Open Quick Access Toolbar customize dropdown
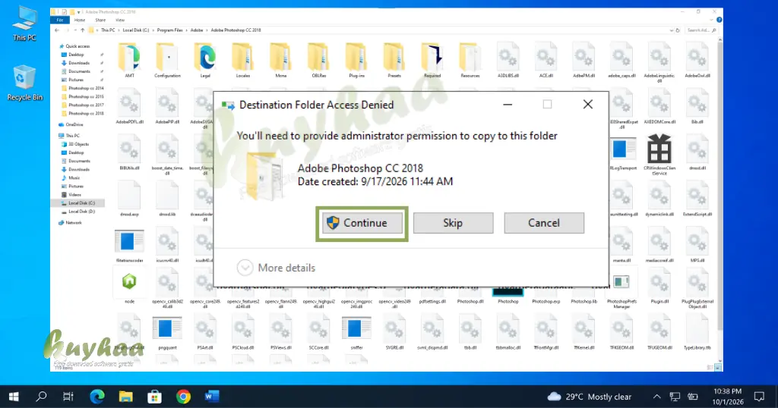 coord(78,12)
